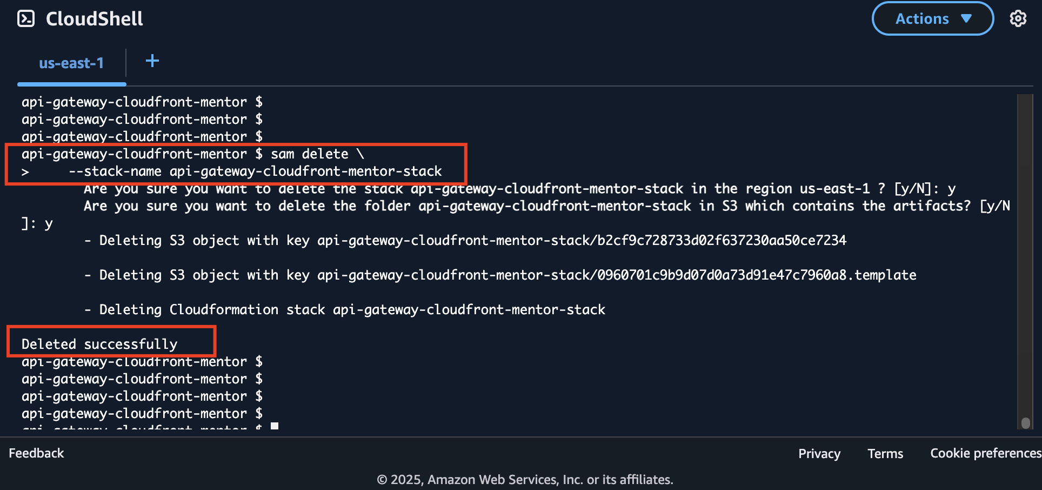1042x490 pixels.
Task: Expand the Actions dropdown menu
Action: coord(932,19)
